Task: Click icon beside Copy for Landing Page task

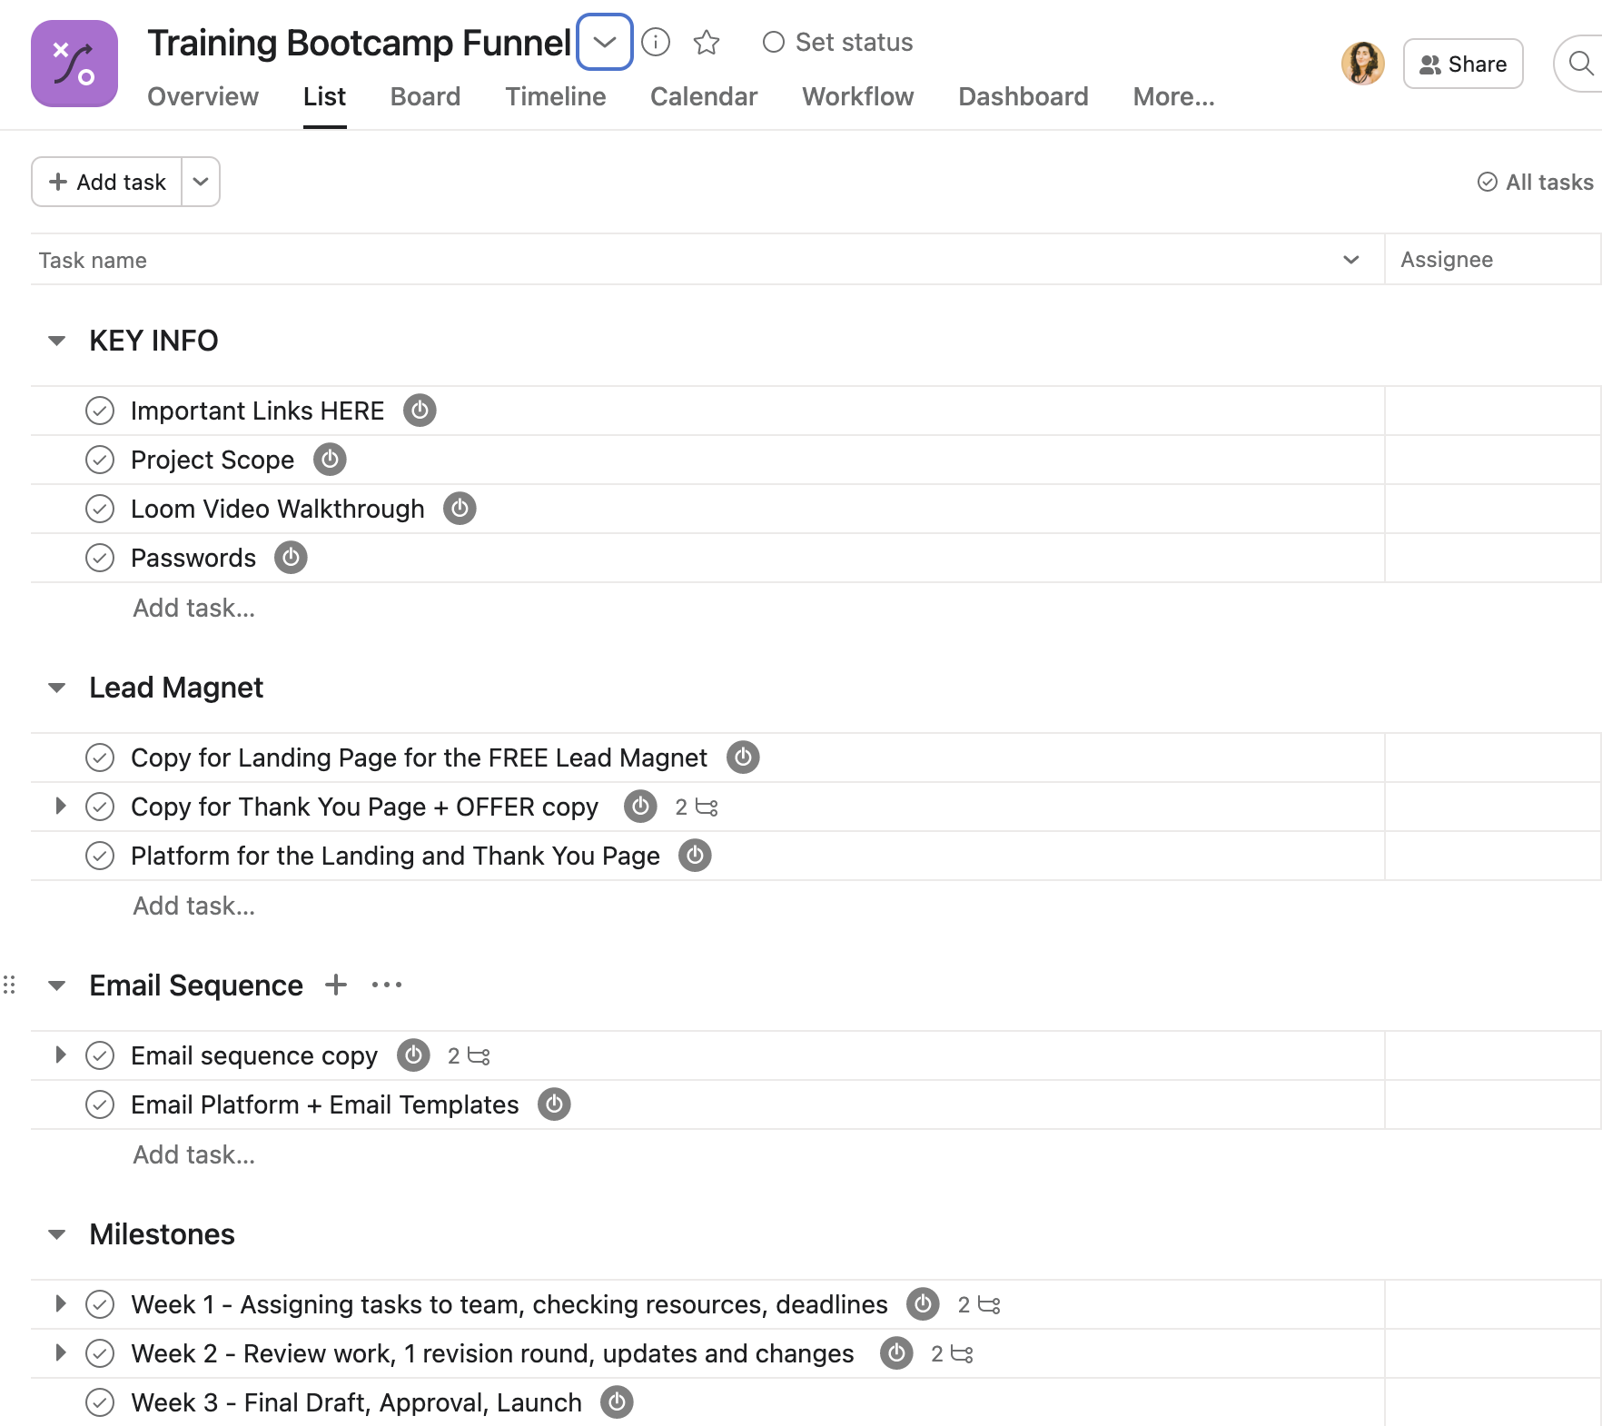Action: pos(743,758)
